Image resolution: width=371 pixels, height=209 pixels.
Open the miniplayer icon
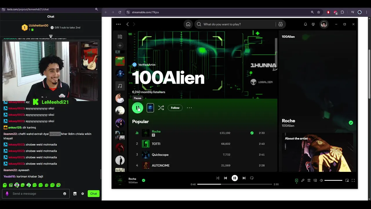pos(347,181)
